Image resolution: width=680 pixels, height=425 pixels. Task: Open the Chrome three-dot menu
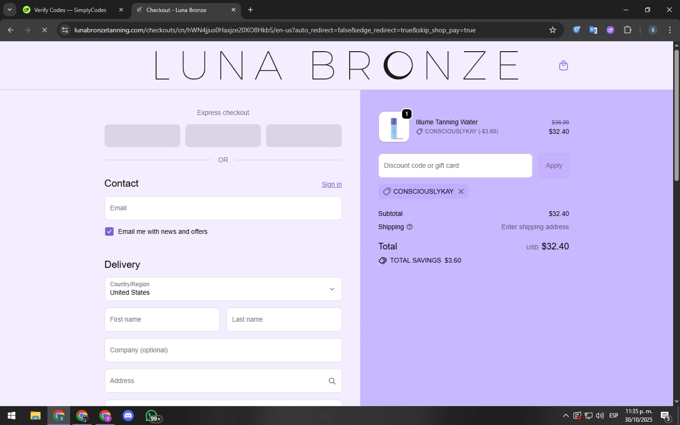coord(670,30)
